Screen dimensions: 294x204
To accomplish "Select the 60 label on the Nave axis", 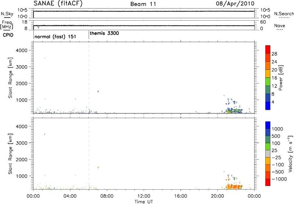I will [x=263, y=22].
